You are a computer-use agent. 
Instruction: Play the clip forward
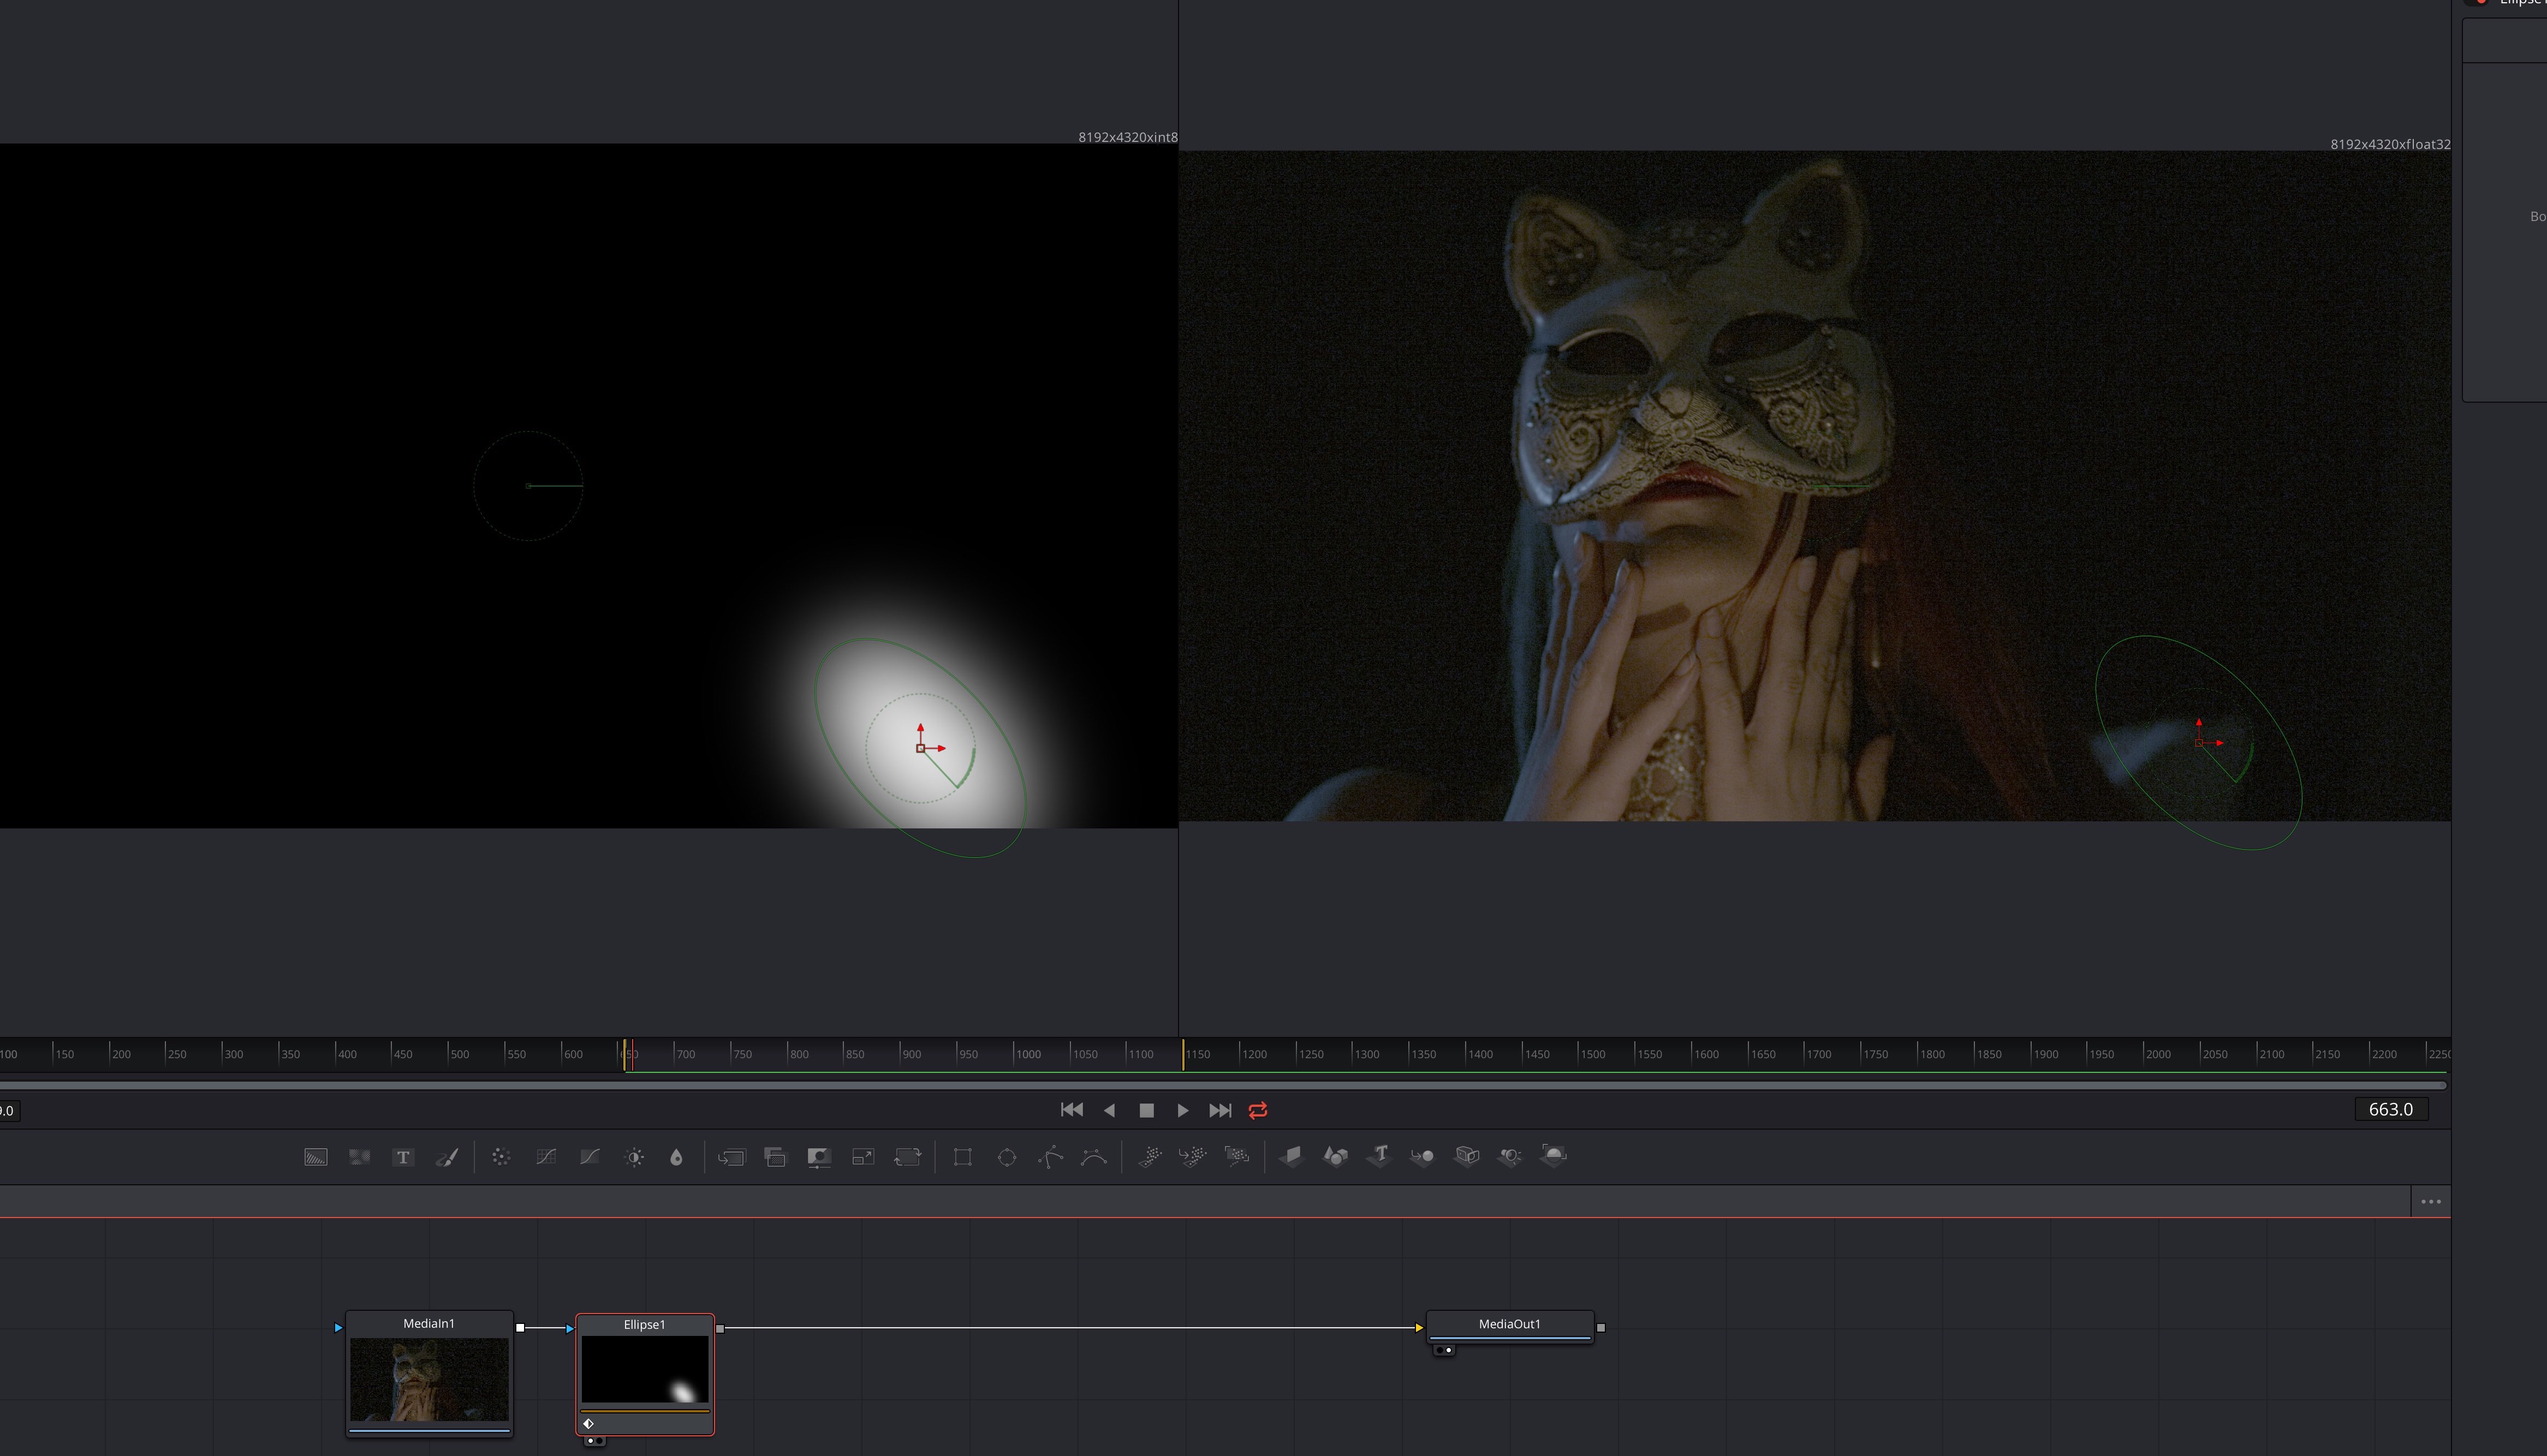(x=1183, y=1110)
